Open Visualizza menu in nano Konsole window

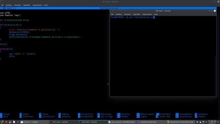click(18, 5)
